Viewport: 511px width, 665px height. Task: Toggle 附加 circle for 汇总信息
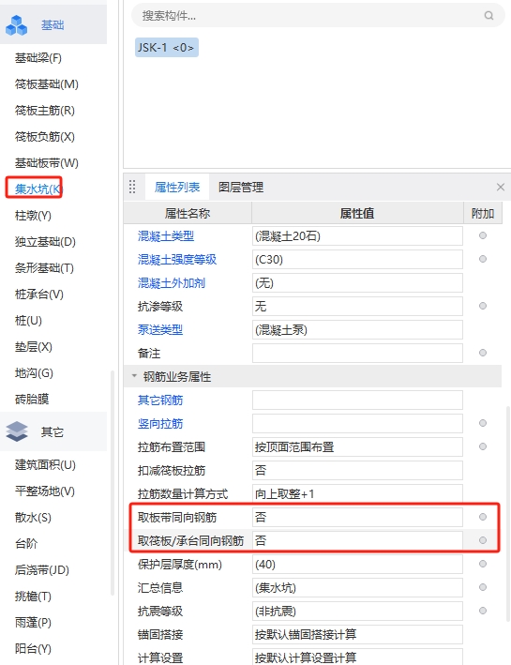click(483, 587)
